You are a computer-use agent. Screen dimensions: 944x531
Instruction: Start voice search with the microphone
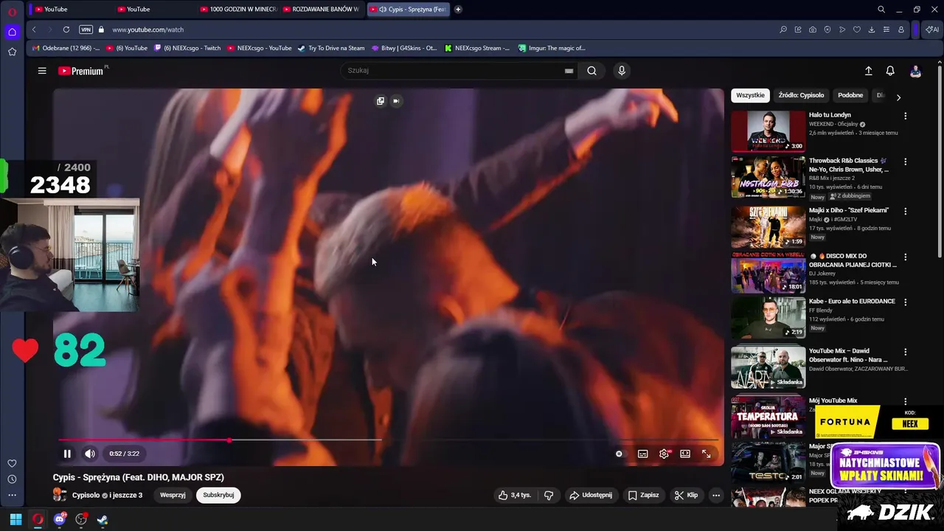click(622, 71)
